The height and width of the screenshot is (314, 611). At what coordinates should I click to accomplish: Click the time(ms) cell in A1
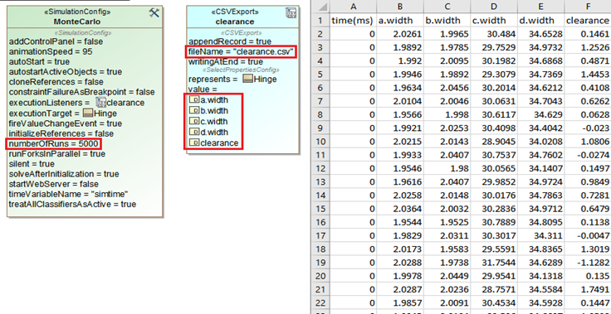coord(353,21)
